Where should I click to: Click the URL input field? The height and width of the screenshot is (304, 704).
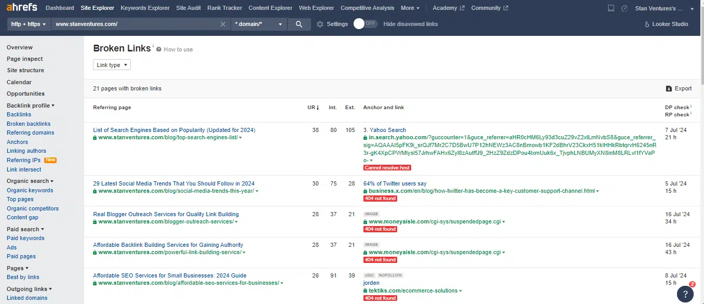135,24
